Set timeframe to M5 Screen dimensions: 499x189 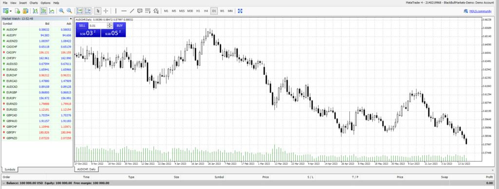tap(174, 11)
